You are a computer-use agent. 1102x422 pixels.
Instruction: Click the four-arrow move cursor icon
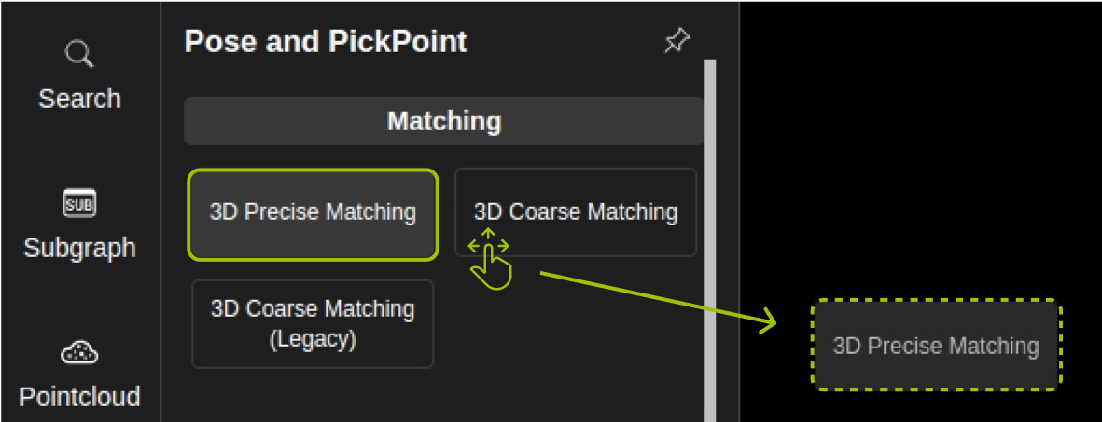pos(489,246)
